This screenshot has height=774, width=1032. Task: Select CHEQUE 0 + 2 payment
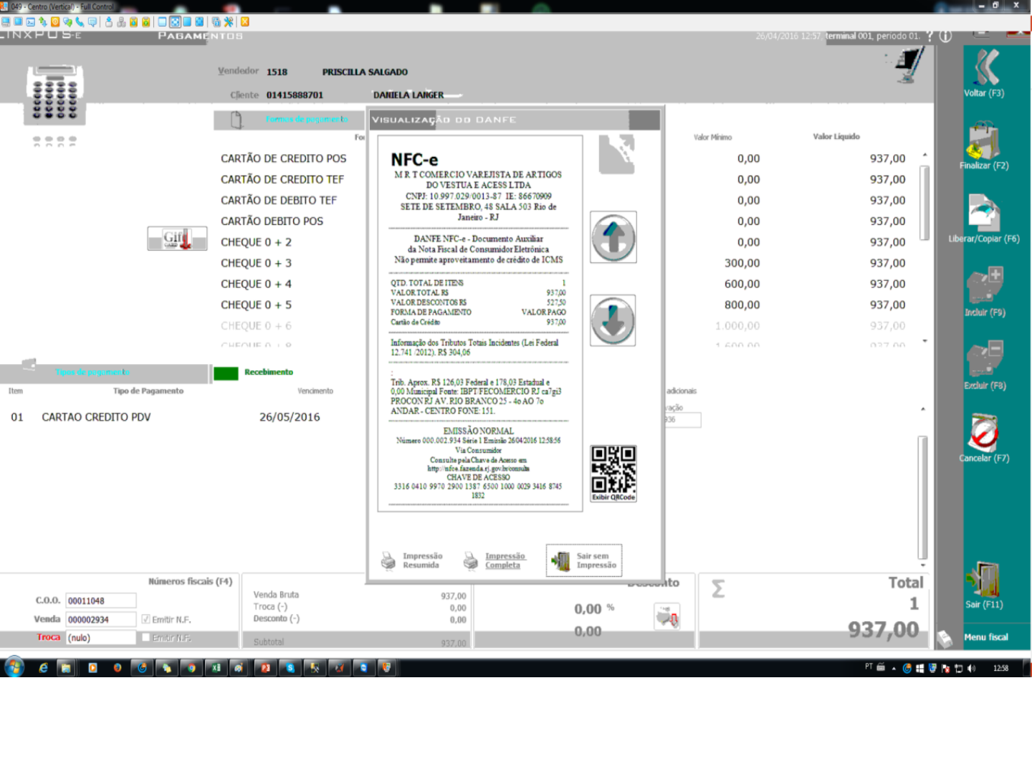coord(257,242)
